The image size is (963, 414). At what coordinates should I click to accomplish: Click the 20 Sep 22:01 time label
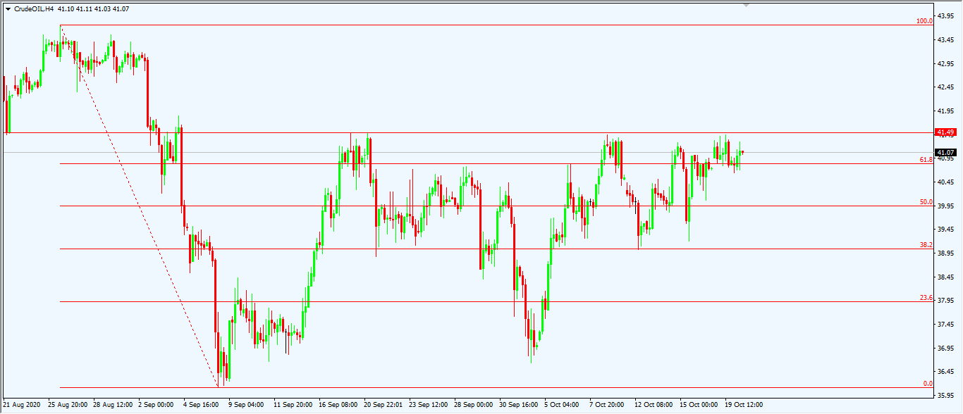pyautogui.click(x=384, y=406)
